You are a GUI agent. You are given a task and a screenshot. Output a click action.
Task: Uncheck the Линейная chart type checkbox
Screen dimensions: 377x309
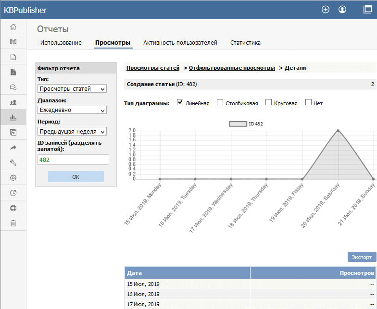point(180,102)
